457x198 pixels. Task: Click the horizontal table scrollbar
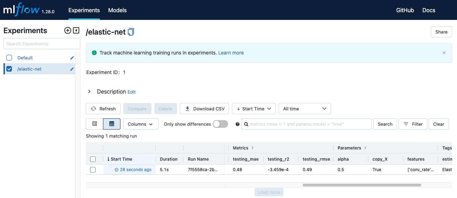coord(362,185)
